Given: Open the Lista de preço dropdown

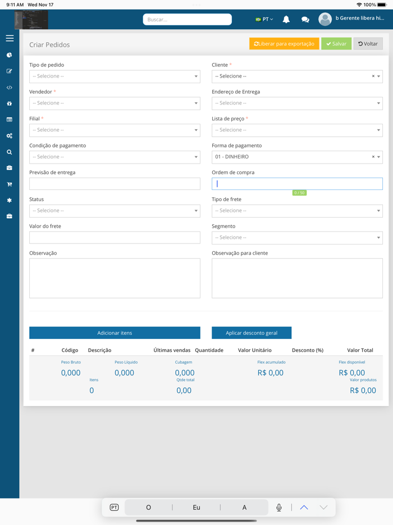Looking at the screenshot, I should coord(297,130).
